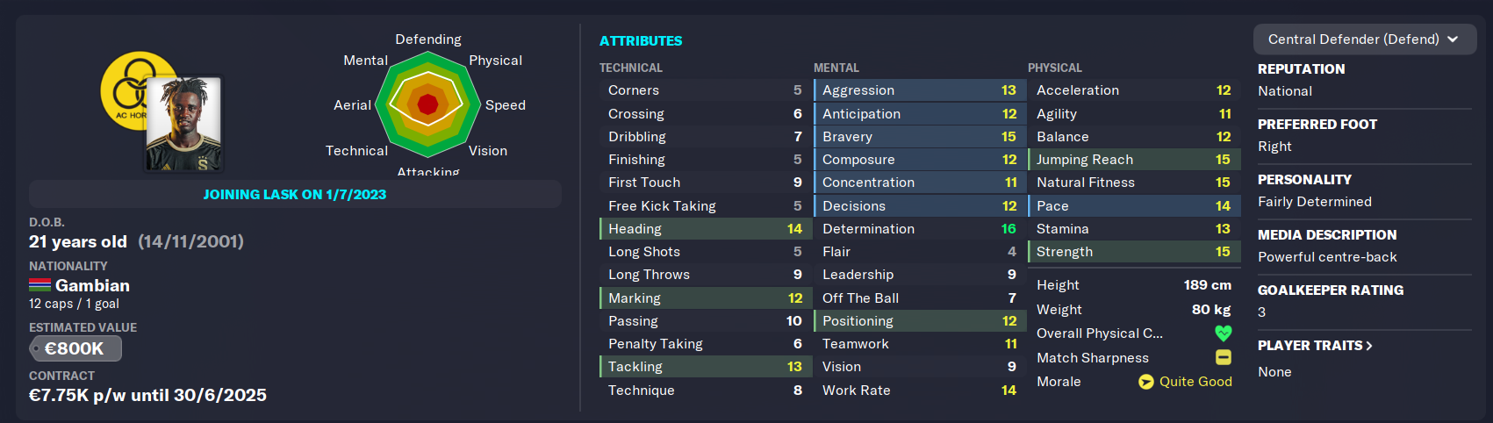Select the highlighted Heading attribute row
Screen dimensions: 1493x423
pos(706,229)
